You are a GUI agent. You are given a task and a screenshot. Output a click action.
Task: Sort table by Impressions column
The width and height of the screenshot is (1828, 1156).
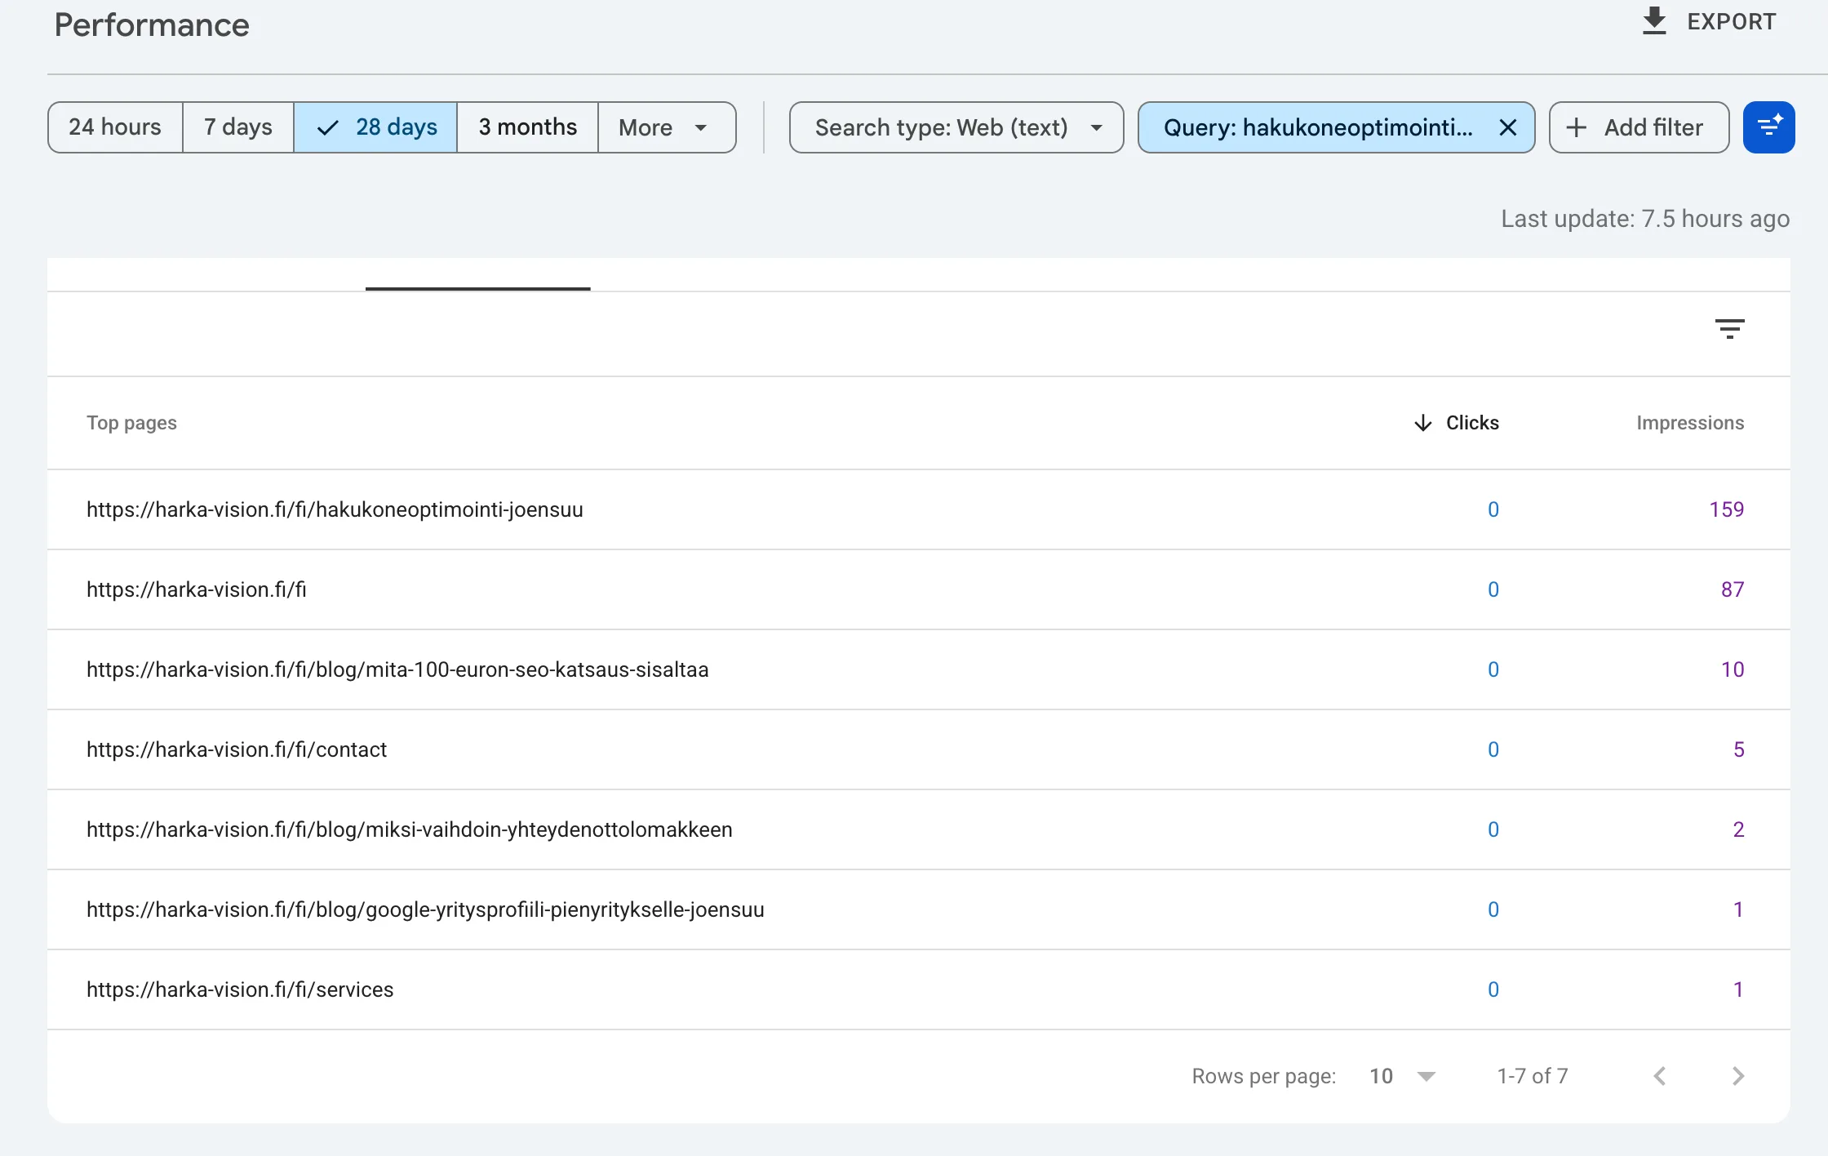click(1690, 423)
